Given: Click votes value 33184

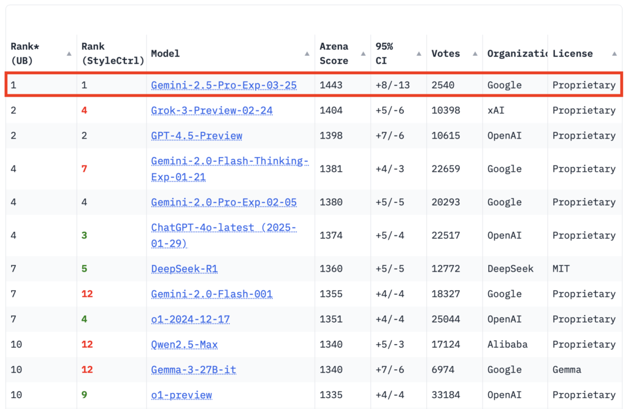Looking at the screenshot, I should [x=446, y=395].
